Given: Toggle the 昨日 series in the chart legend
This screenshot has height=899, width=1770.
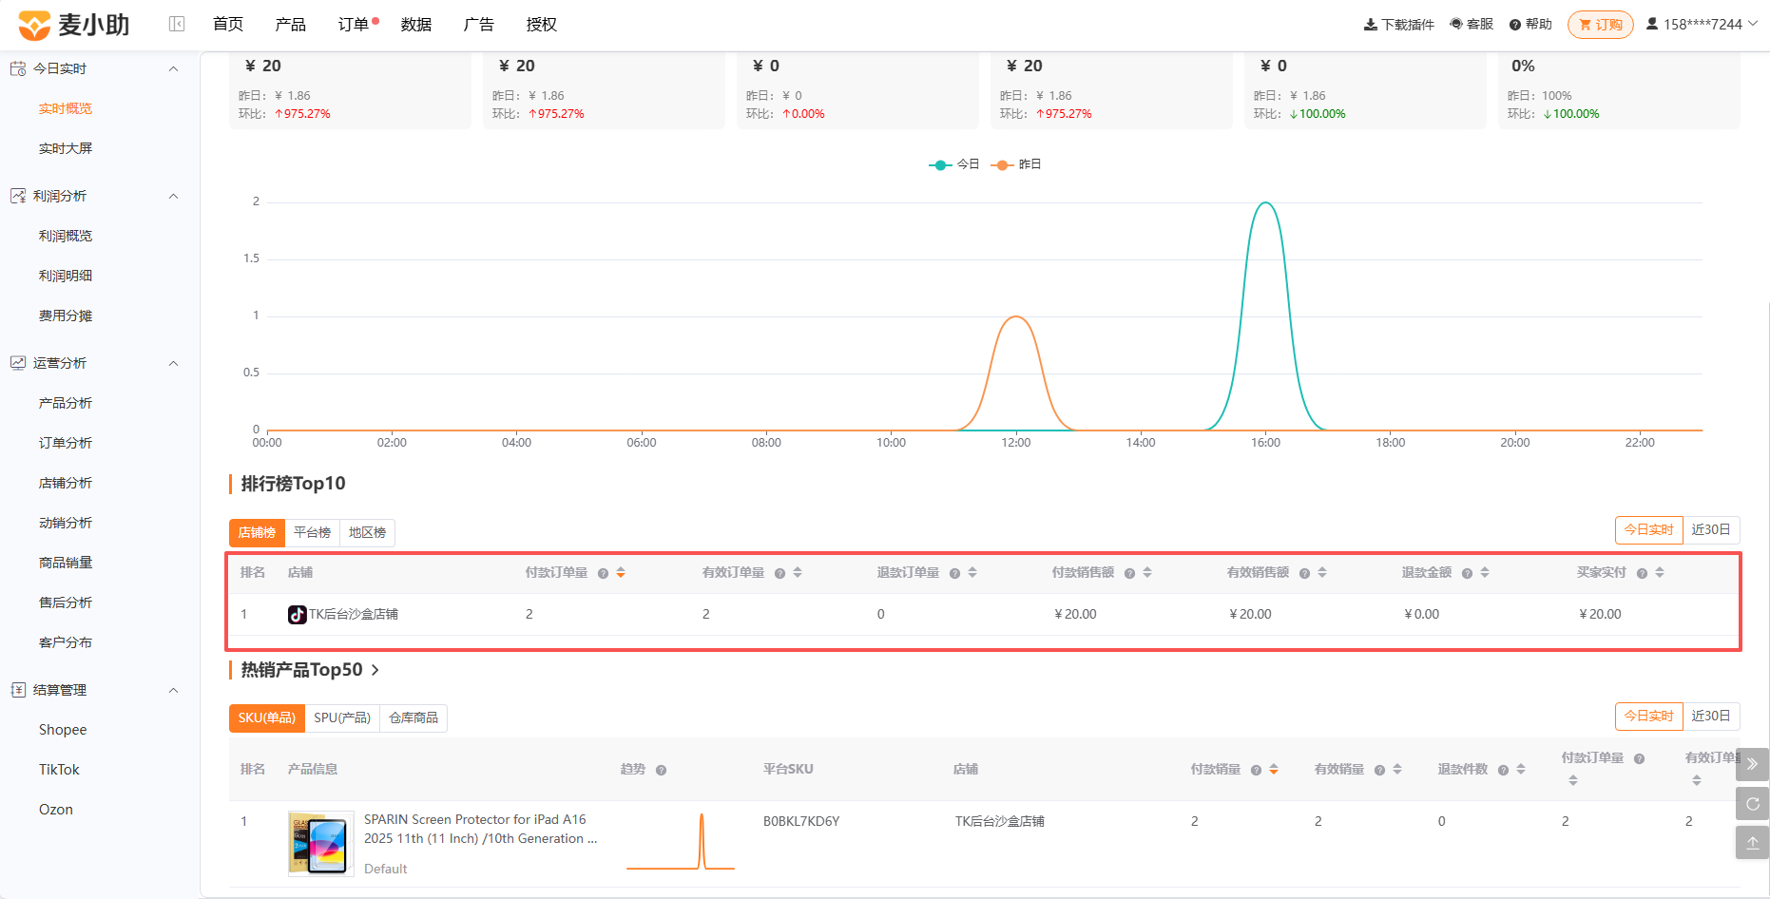Looking at the screenshot, I should click(1016, 164).
